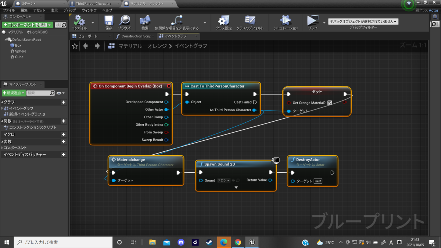Toggle the Get Orenge Material? checkbox
The image size is (441, 248).
point(330,103)
